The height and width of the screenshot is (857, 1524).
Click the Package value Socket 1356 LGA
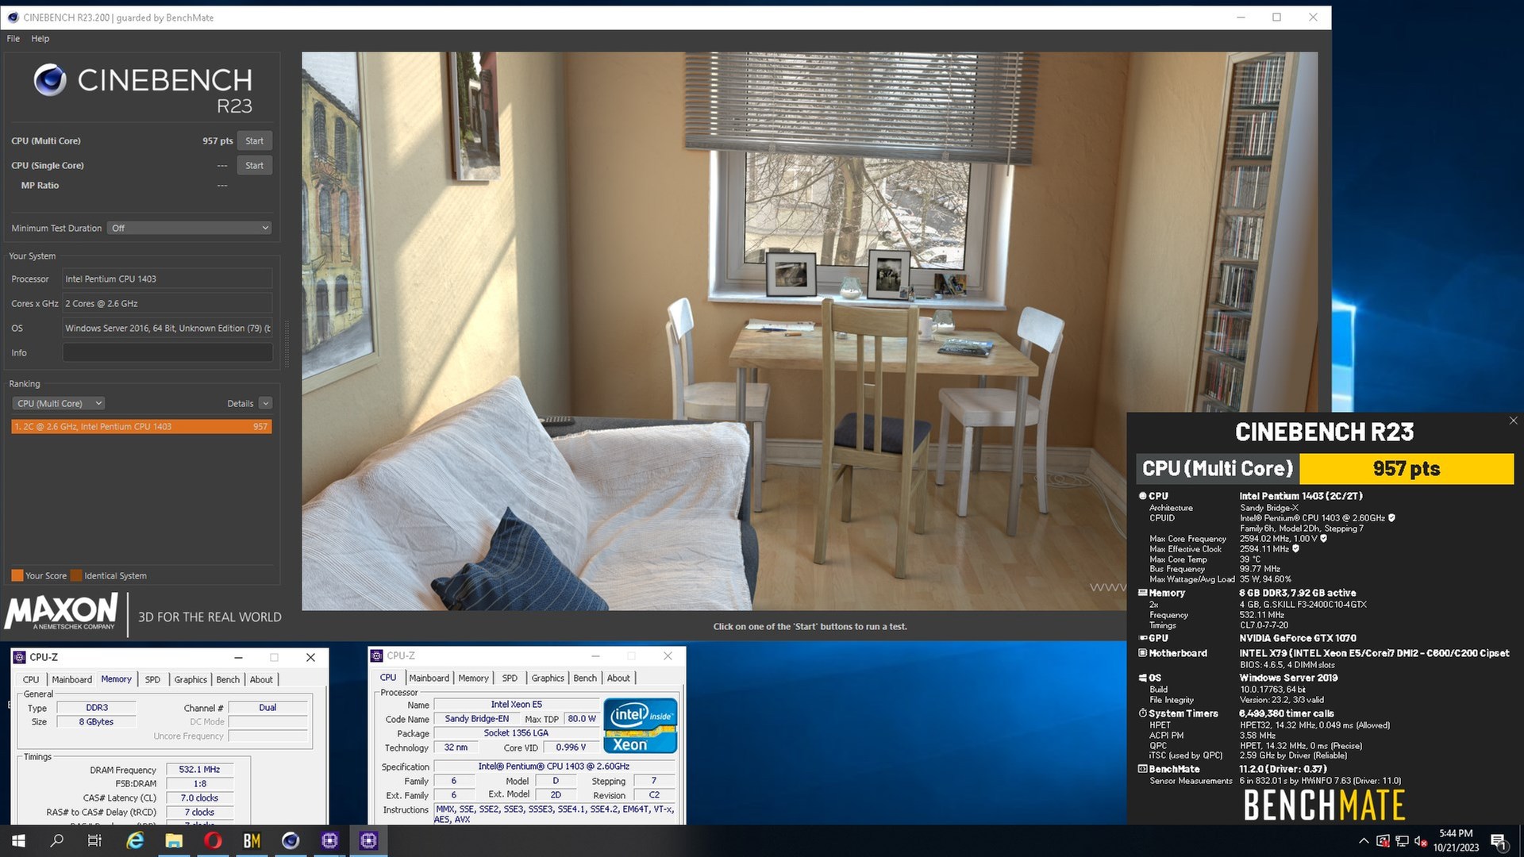pyautogui.click(x=517, y=733)
